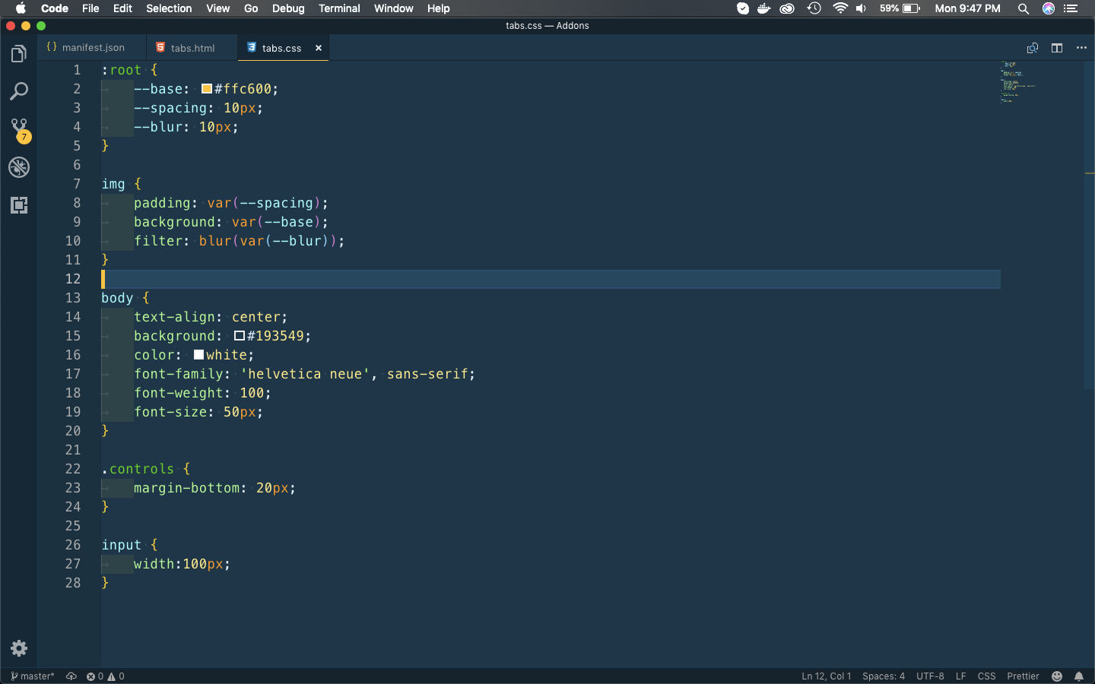This screenshot has width=1095, height=684.
Task: Open the Terminal menu
Action: coord(339,8)
